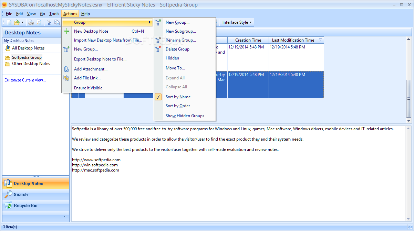Open the Desktop Notes navigation button
The height and width of the screenshot is (231, 414).
pos(36,183)
